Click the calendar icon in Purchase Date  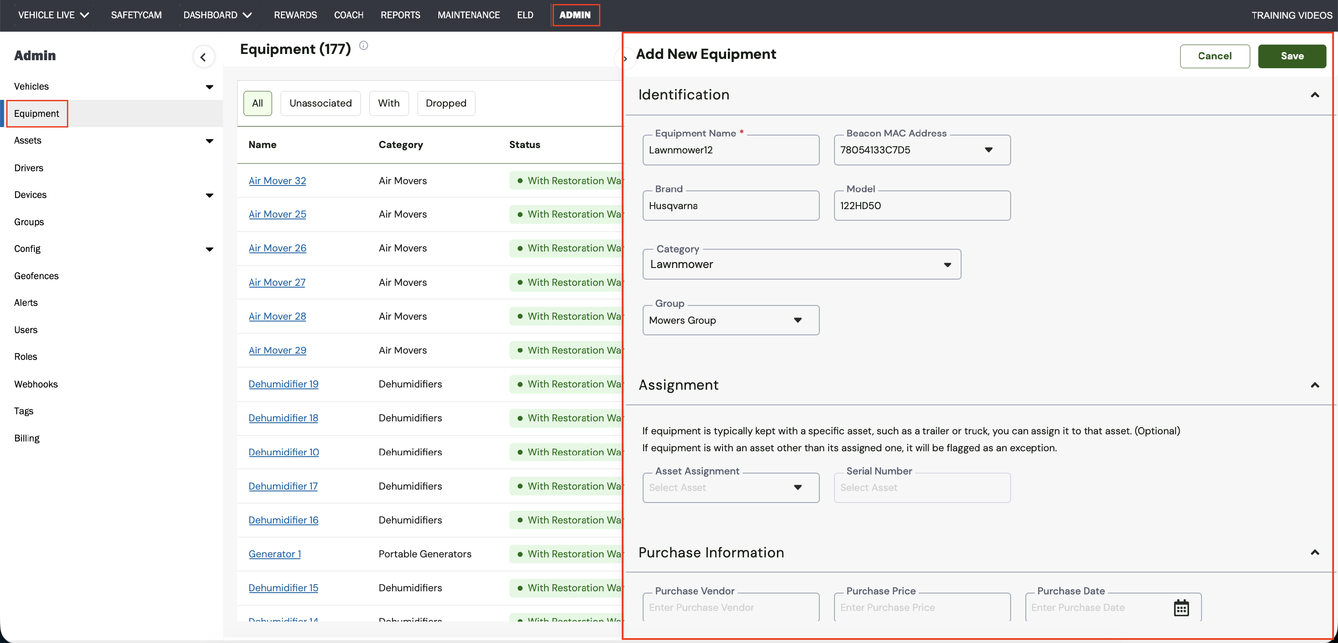[x=1181, y=607]
